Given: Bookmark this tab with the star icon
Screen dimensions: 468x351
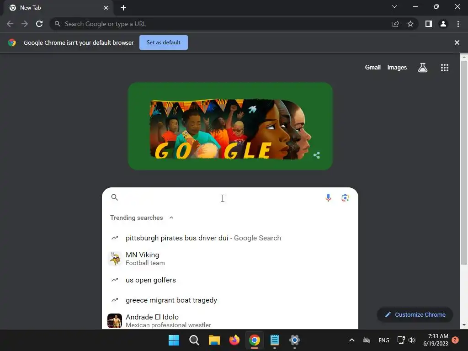Looking at the screenshot, I should click(x=410, y=24).
